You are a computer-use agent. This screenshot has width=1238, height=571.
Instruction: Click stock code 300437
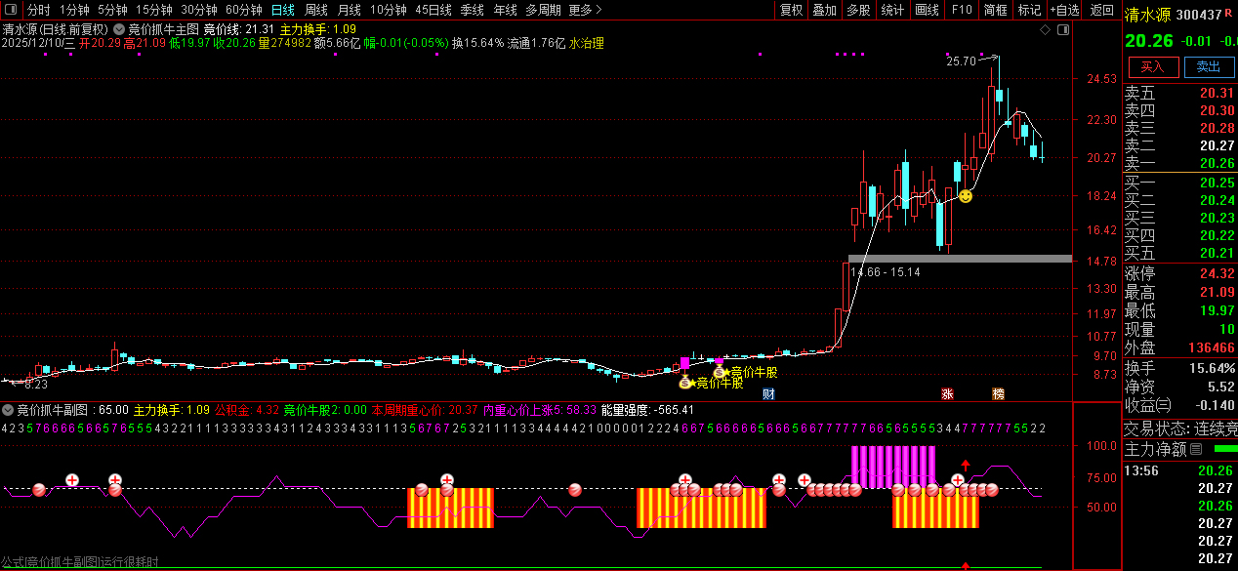[1199, 15]
